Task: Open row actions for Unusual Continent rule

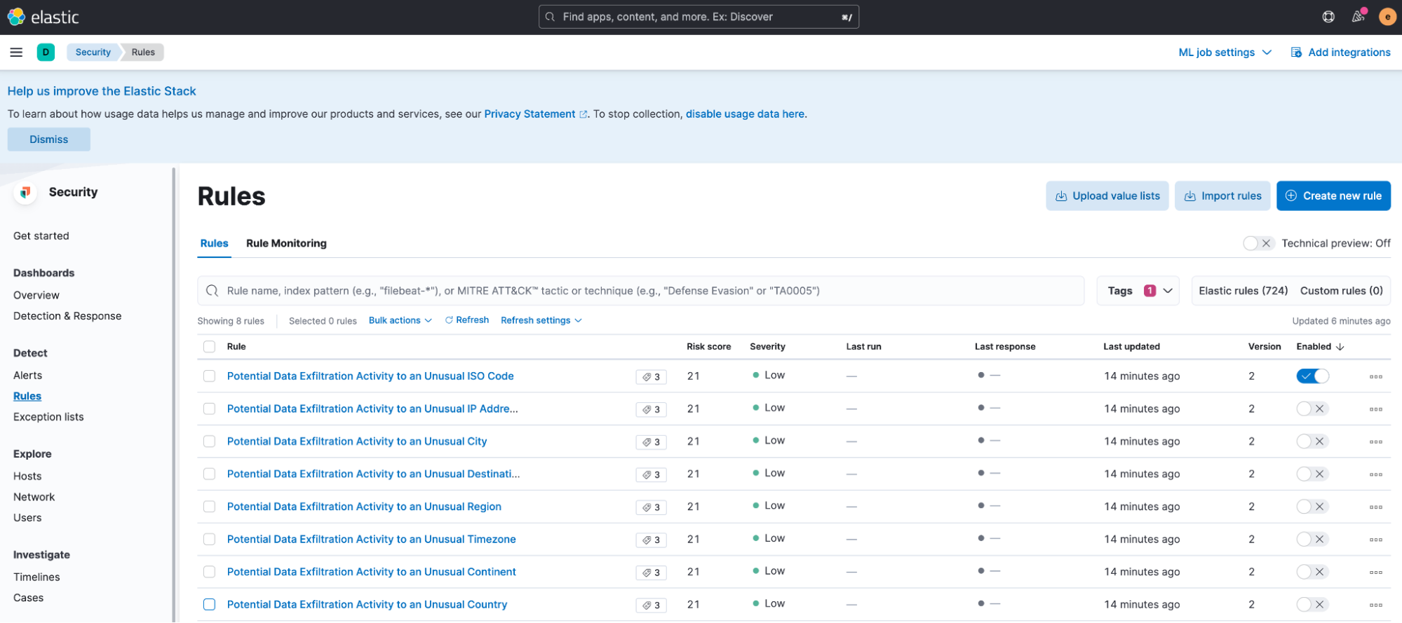Action: [x=1375, y=572]
